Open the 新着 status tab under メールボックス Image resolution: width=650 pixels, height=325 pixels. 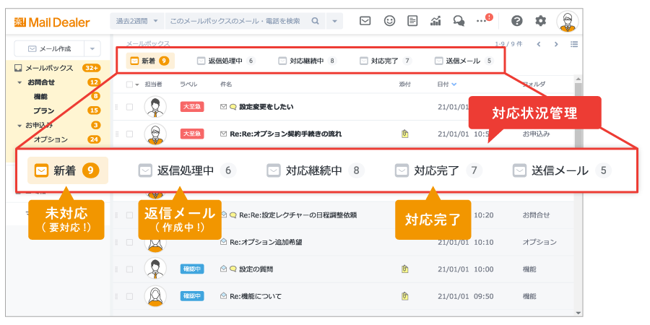pyautogui.click(x=150, y=61)
